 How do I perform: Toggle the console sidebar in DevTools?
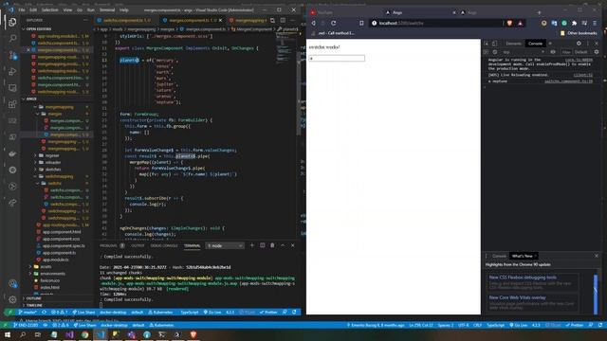(487, 52)
